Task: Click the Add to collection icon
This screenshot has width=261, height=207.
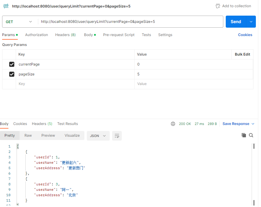Action: click(x=218, y=6)
